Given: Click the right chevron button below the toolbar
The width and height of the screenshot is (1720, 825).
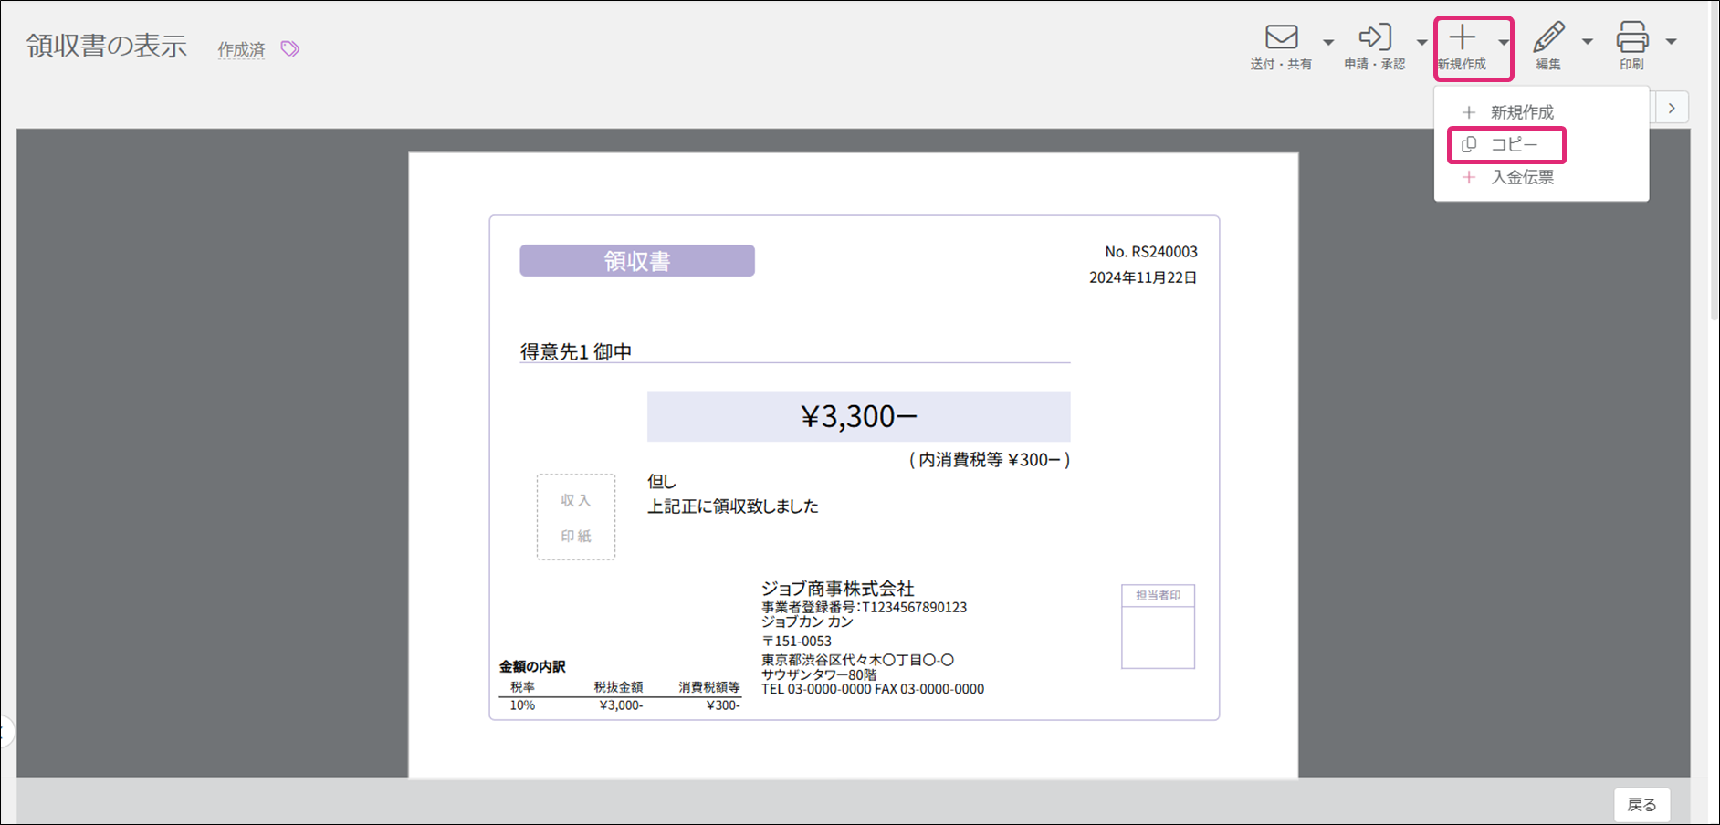Looking at the screenshot, I should (x=1672, y=108).
